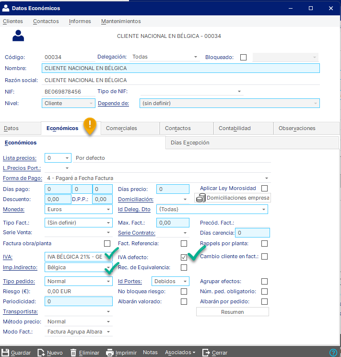Click the Domiciliaciones empresa button
This screenshot has width=341, height=357.
pyautogui.click(x=233, y=198)
